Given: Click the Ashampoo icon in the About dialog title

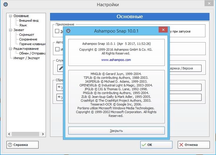Looking at the screenshot, I should tap(68, 31).
